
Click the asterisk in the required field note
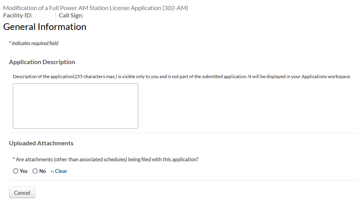click(10, 44)
